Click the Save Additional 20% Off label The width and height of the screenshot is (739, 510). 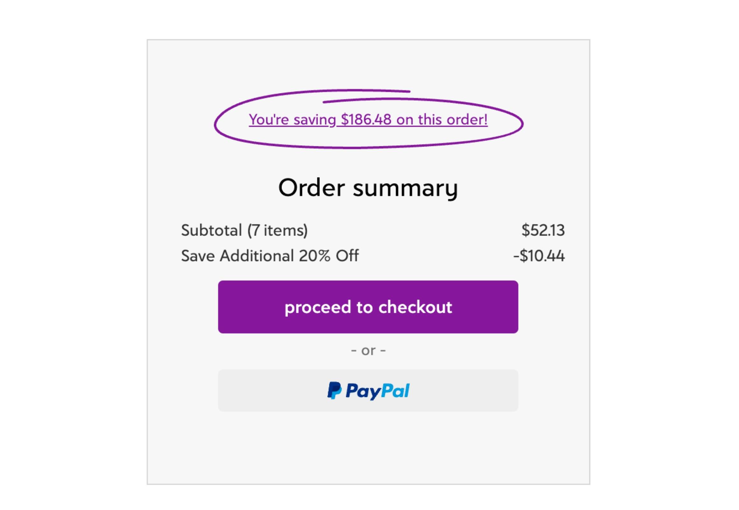coord(269,256)
